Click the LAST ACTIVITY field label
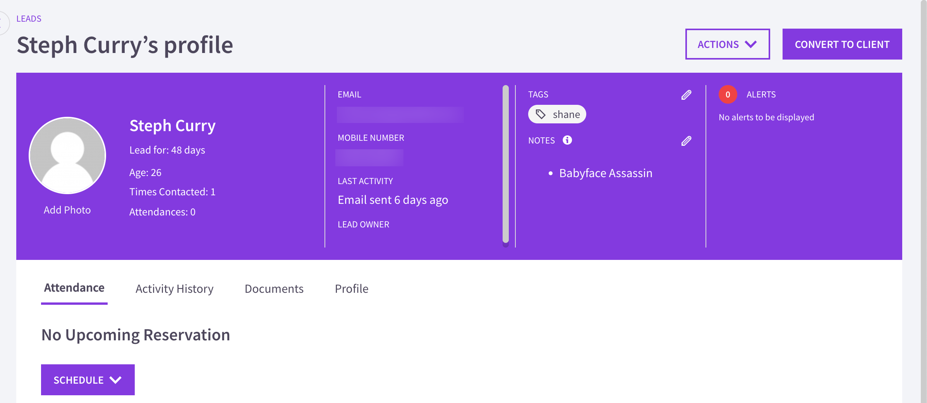This screenshot has height=403, width=927. [365, 181]
